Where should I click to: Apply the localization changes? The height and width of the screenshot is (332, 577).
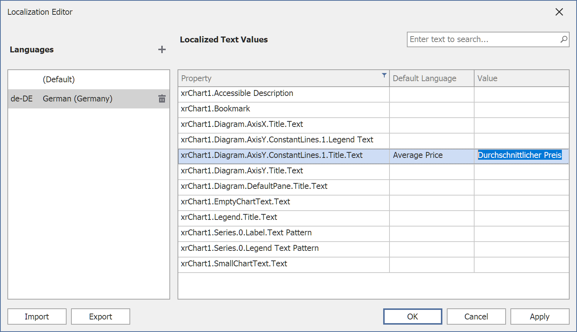point(540,316)
